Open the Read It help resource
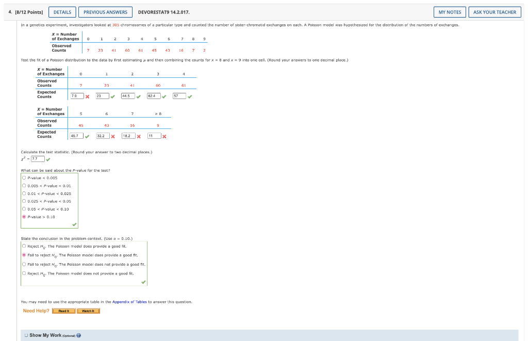This screenshot has height=341, width=528. coord(63,311)
